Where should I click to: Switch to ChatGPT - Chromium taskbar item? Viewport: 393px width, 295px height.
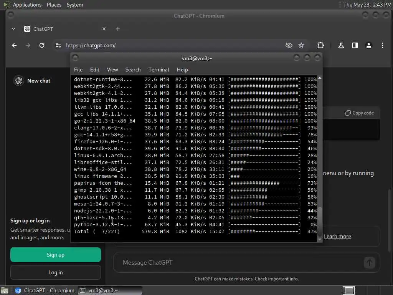click(45, 290)
